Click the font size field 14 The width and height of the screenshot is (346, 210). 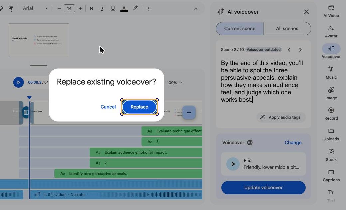(69, 8)
